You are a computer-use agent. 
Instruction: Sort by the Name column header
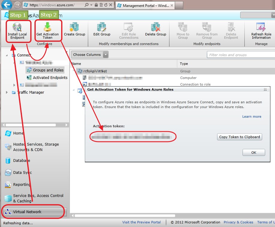tap(124, 64)
